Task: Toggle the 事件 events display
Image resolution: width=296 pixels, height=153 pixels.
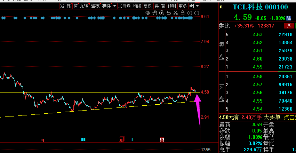Action: (x=106, y=6)
